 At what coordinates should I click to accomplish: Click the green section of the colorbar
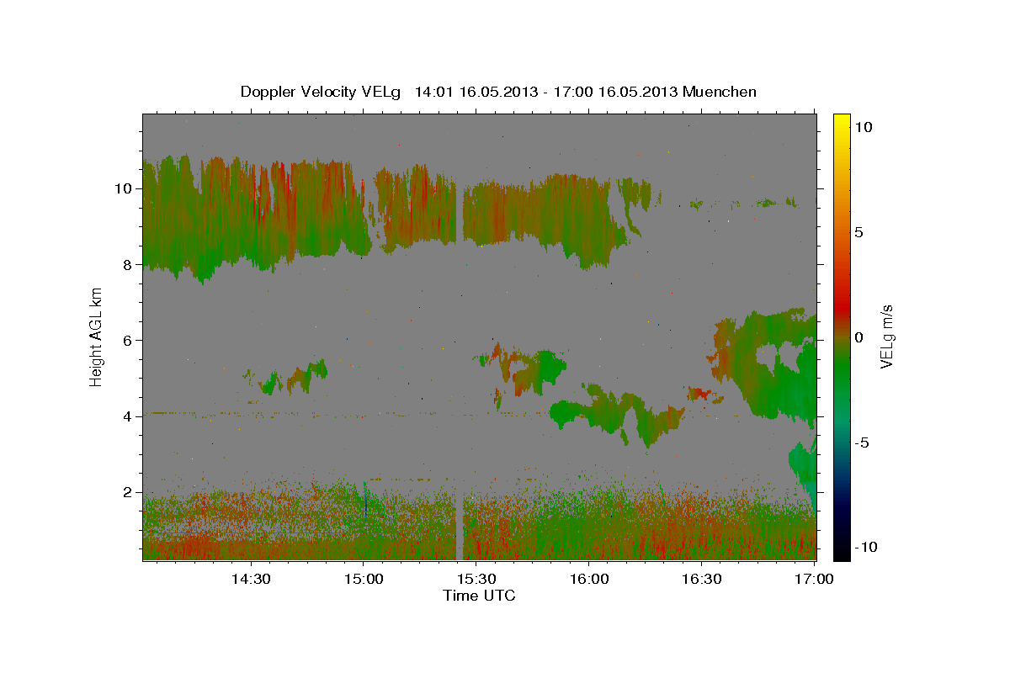click(x=842, y=370)
